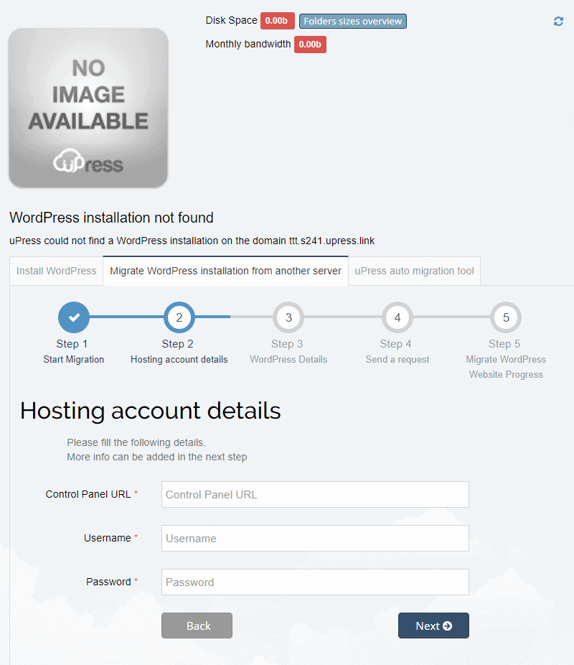Switch to Migrate WordPress installation from another server tab
The height and width of the screenshot is (665, 574).
[225, 271]
